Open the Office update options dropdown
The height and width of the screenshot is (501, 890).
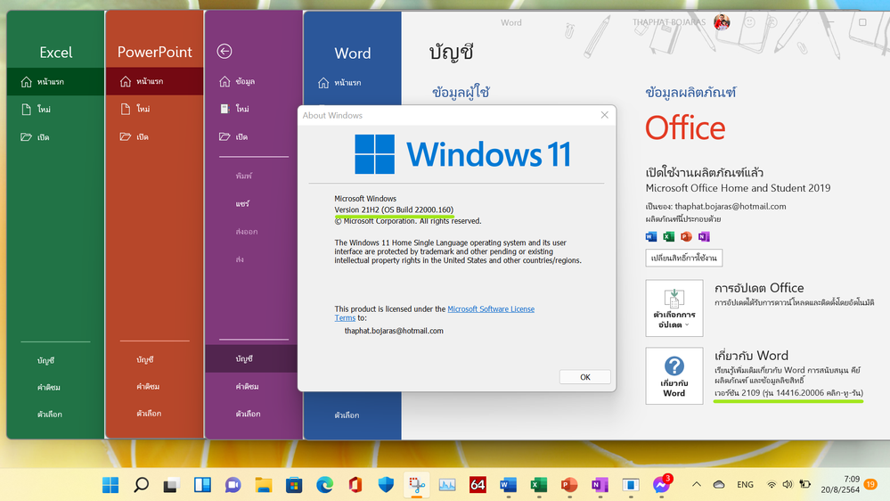[x=674, y=308]
